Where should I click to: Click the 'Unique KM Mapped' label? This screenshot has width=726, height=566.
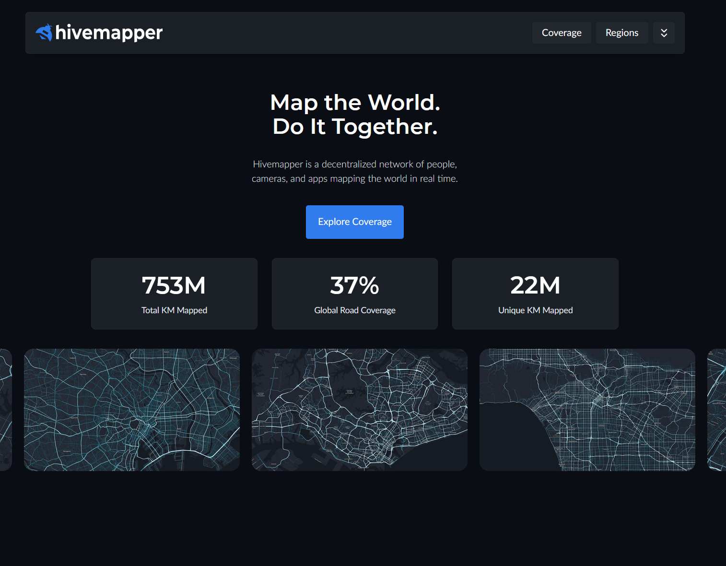(535, 310)
